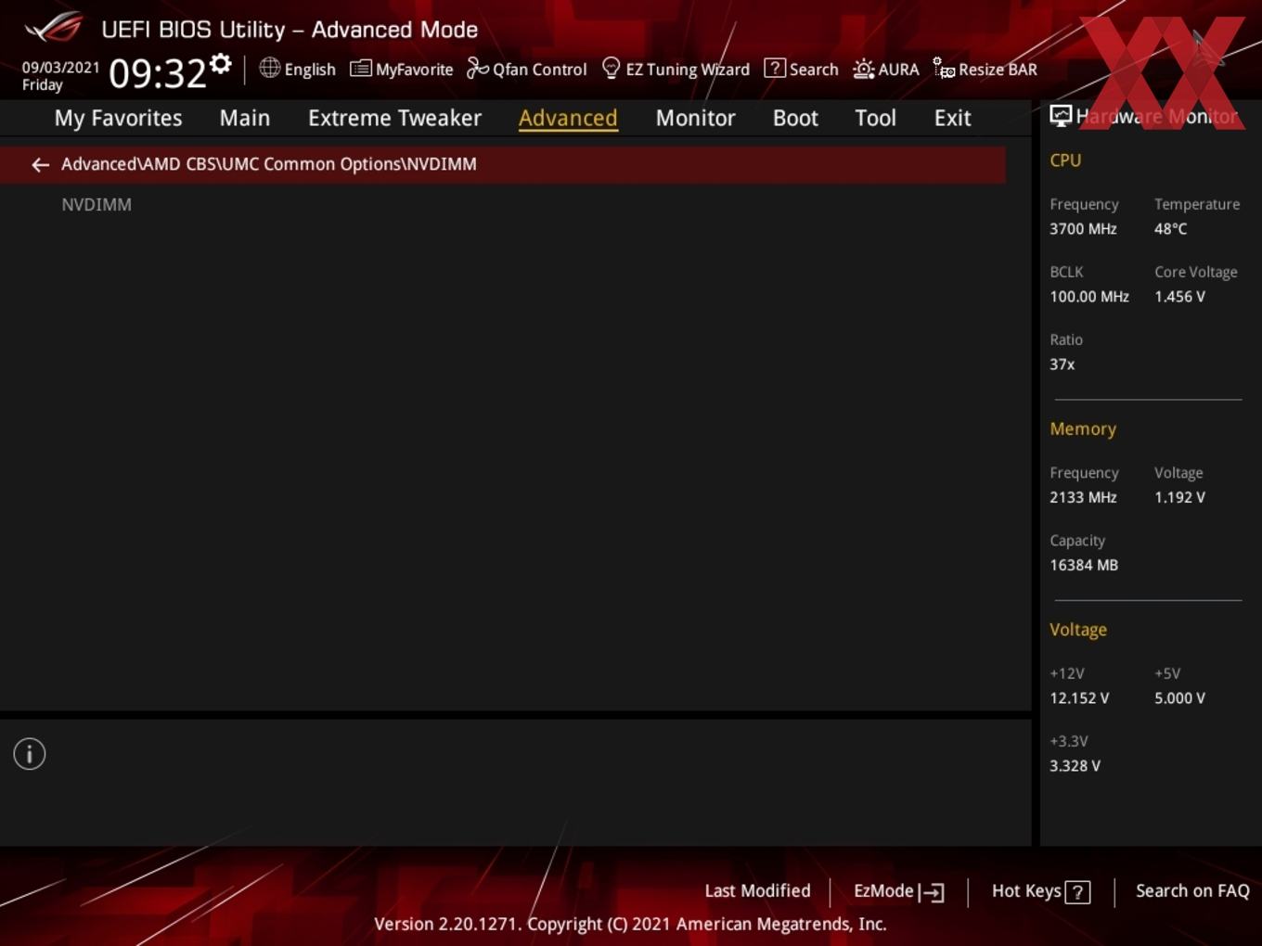
Task: Click CPU Temperature value 48°C
Action: pyautogui.click(x=1170, y=229)
